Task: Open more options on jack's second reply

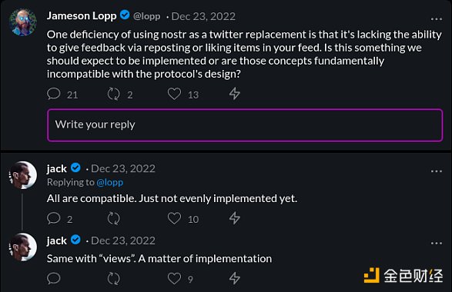Action: coord(437,243)
